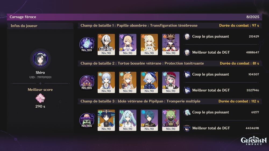Click 'Durée du combat : 97 s'
This screenshot has width=269, height=151.
point(239,25)
